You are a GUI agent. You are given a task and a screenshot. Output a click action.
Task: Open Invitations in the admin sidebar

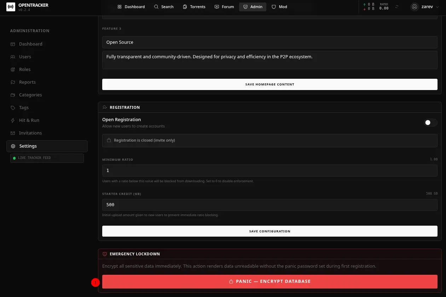coord(30,133)
